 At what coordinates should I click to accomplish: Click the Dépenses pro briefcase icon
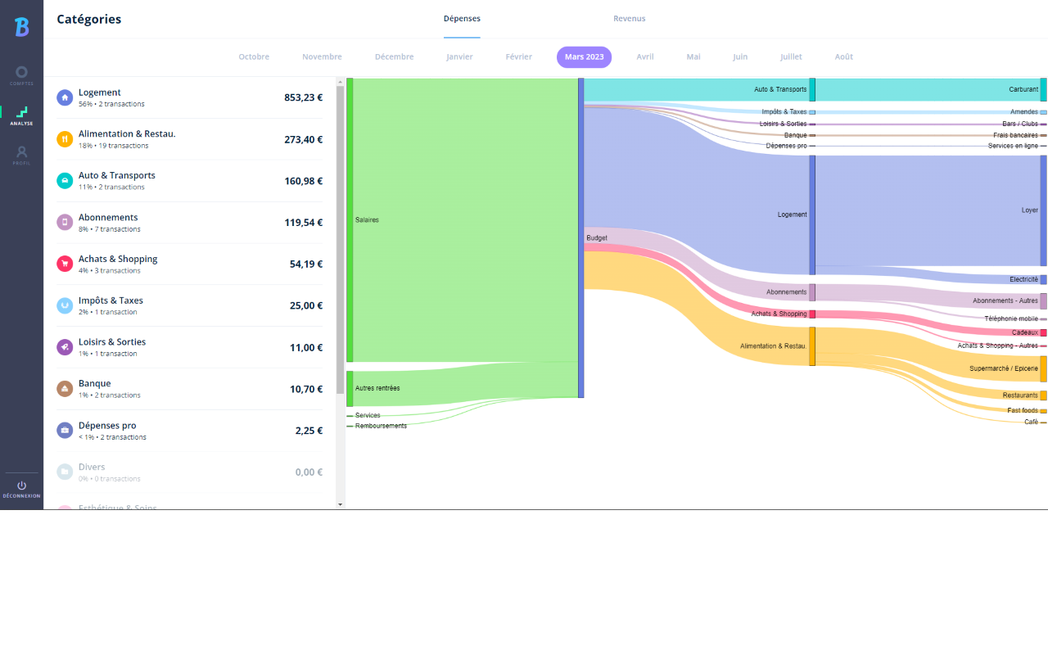65,430
